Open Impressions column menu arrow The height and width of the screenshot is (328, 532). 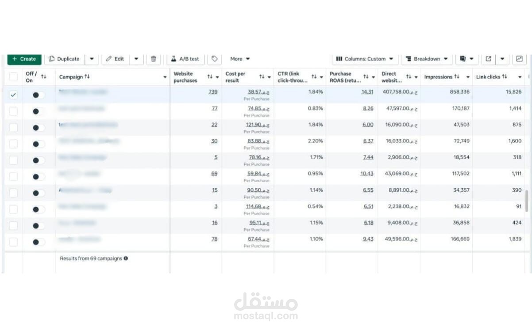point(468,77)
